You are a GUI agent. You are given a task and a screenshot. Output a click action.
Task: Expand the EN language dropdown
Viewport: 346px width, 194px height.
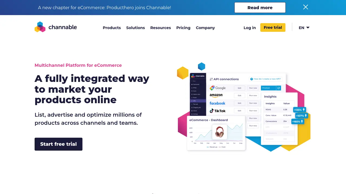coord(304,28)
